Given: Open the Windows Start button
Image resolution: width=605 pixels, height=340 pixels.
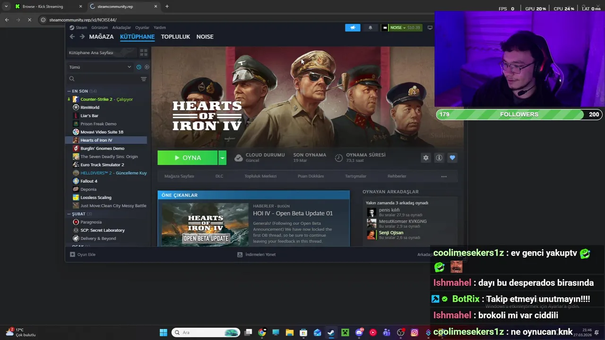Looking at the screenshot, I should click(163, 332).
